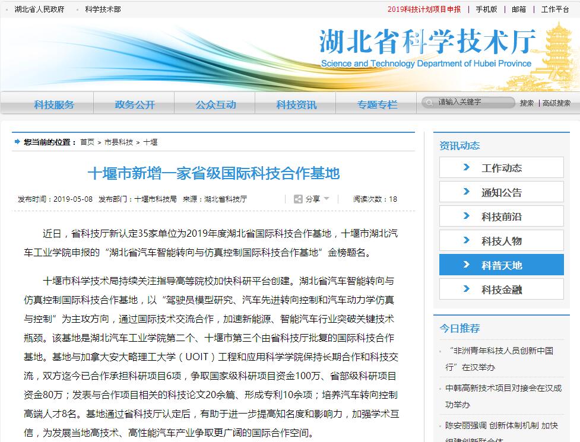Click the chevron icon beside 科技前沿
580x442 pixels.
466,216
